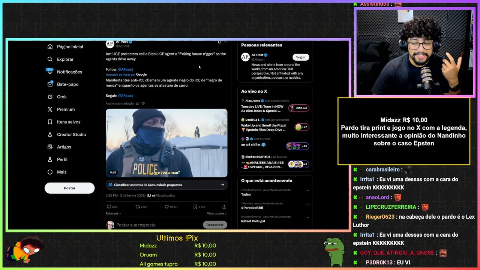Screen dimensions: 480x270
Task: Open options for Rafael Portugal trend
Action: 307,217
